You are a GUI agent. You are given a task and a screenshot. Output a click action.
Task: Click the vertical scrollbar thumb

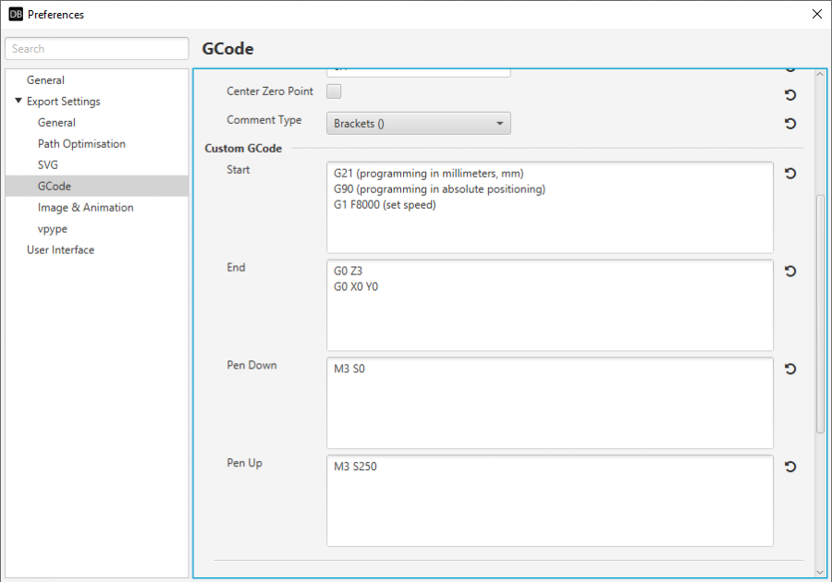click(820, 314)
